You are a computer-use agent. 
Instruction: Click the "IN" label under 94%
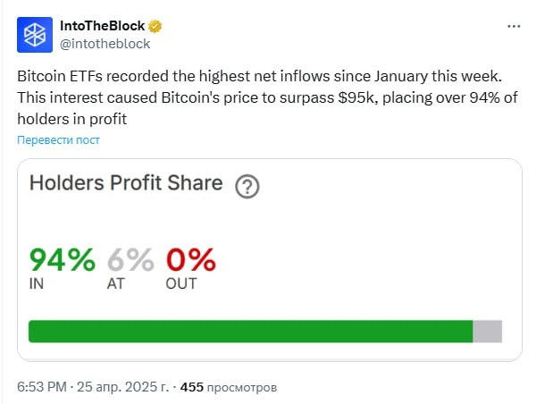[37, 284]
